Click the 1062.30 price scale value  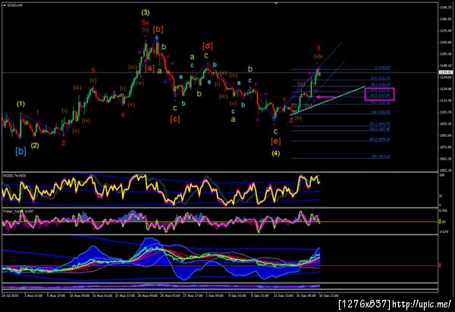(445, 159)
